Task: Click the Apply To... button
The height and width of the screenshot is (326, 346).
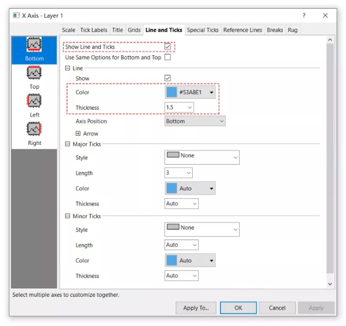Action: coord(196,308)
